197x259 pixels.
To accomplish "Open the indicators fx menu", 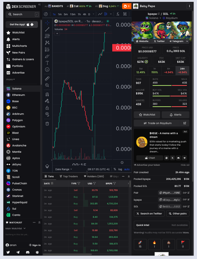I will coord(118,14).
